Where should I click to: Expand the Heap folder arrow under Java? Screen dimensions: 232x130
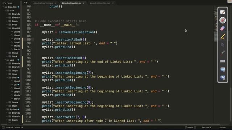7,74
